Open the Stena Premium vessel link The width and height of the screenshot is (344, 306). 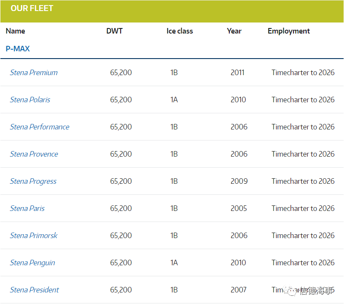coord(34,73)
